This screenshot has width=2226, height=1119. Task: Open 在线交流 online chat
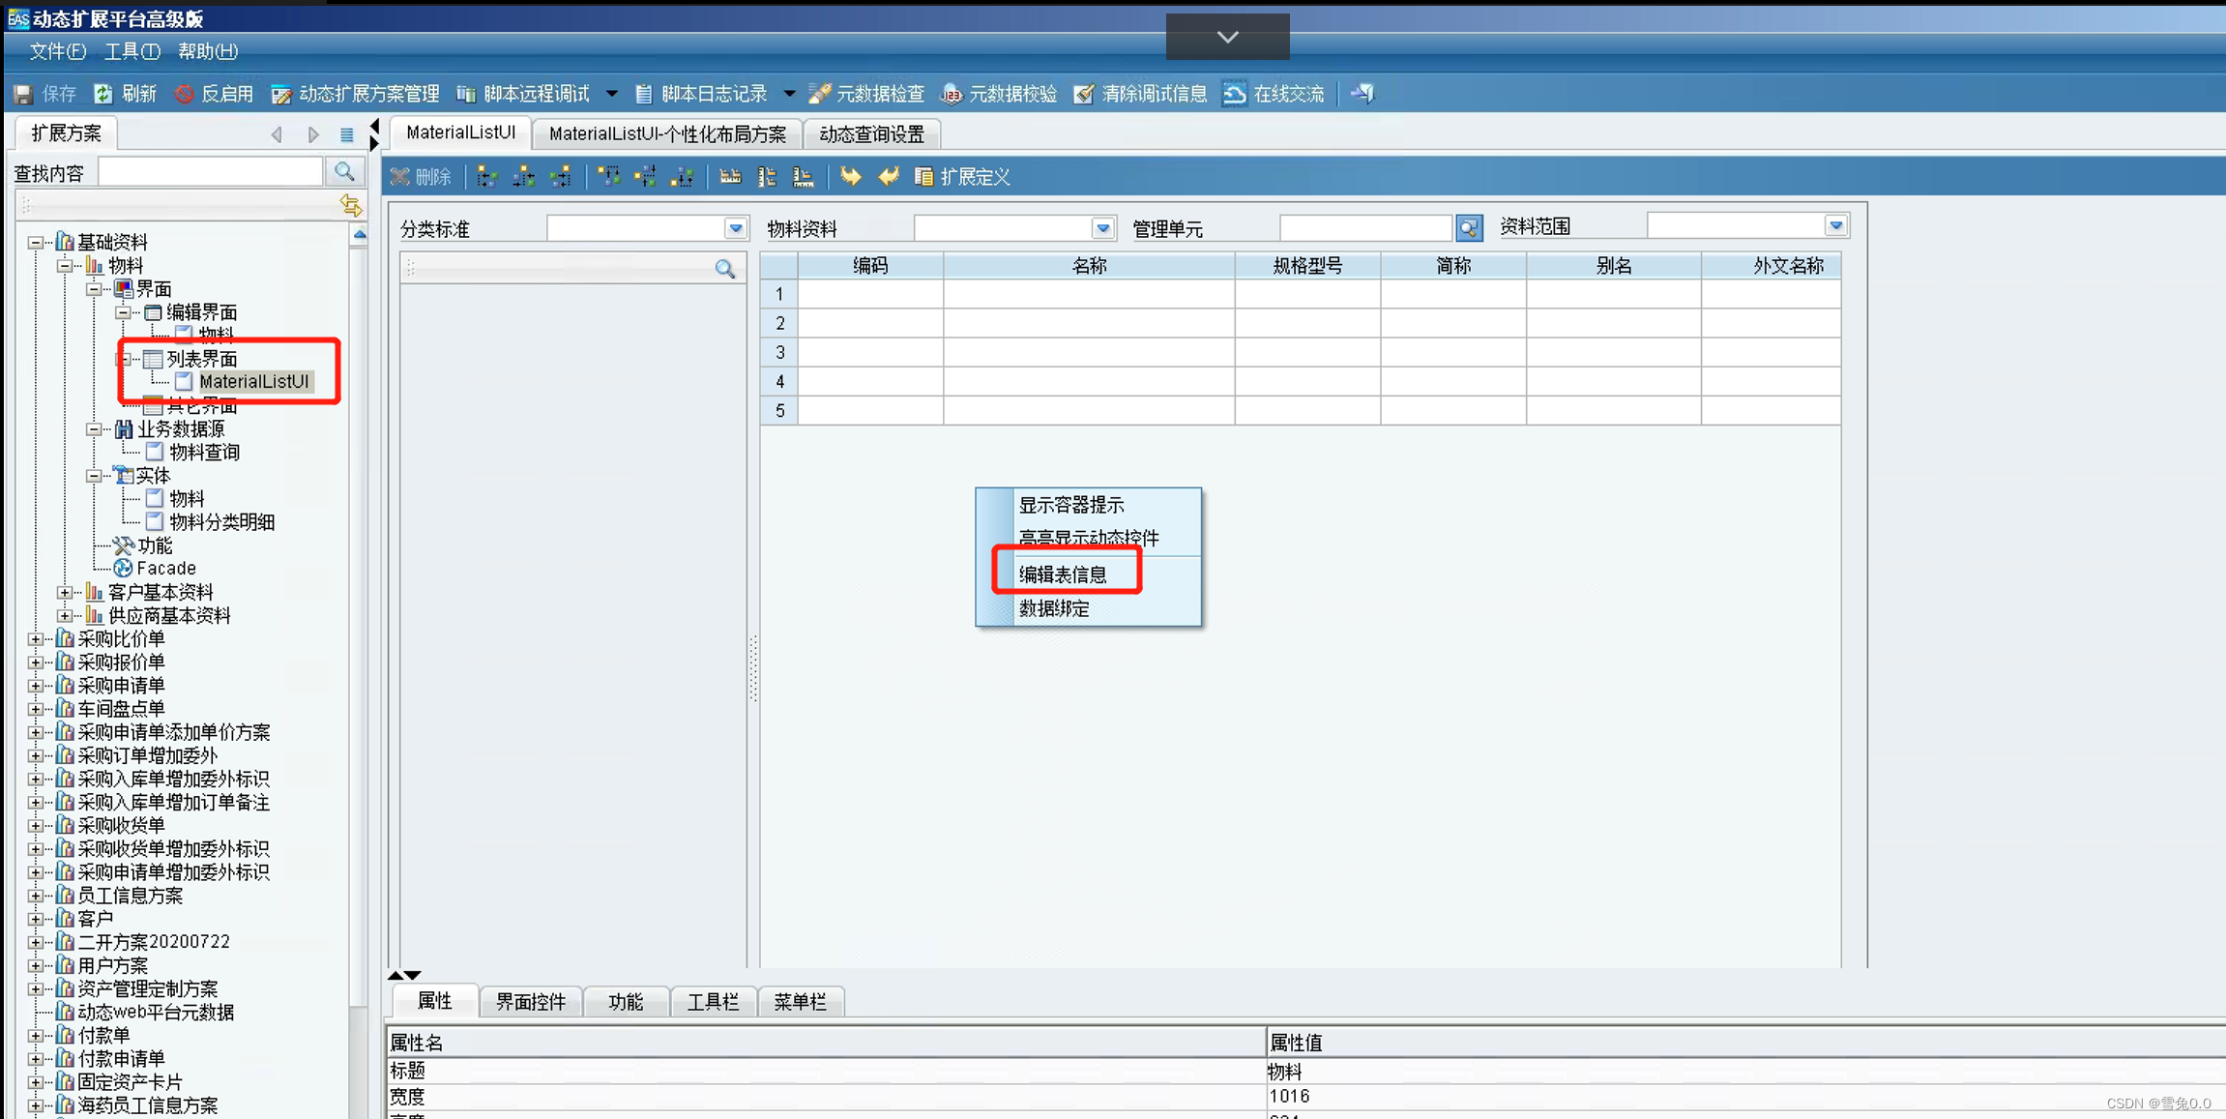(x=1274, y=94)
